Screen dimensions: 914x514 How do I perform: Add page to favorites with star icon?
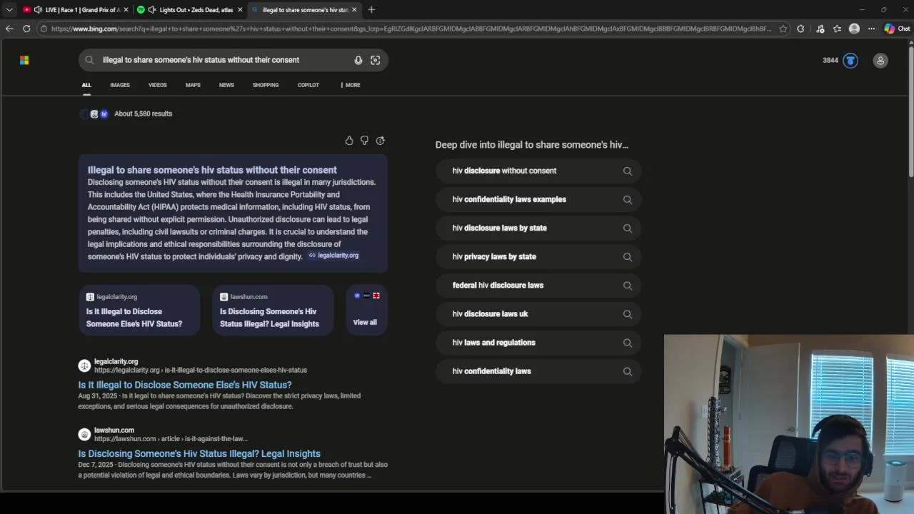tap(783, 29)
